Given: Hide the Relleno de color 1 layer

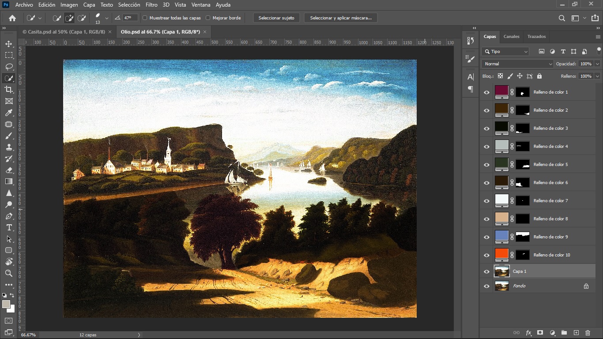Looking at the screenshot, I should (487, 92).
